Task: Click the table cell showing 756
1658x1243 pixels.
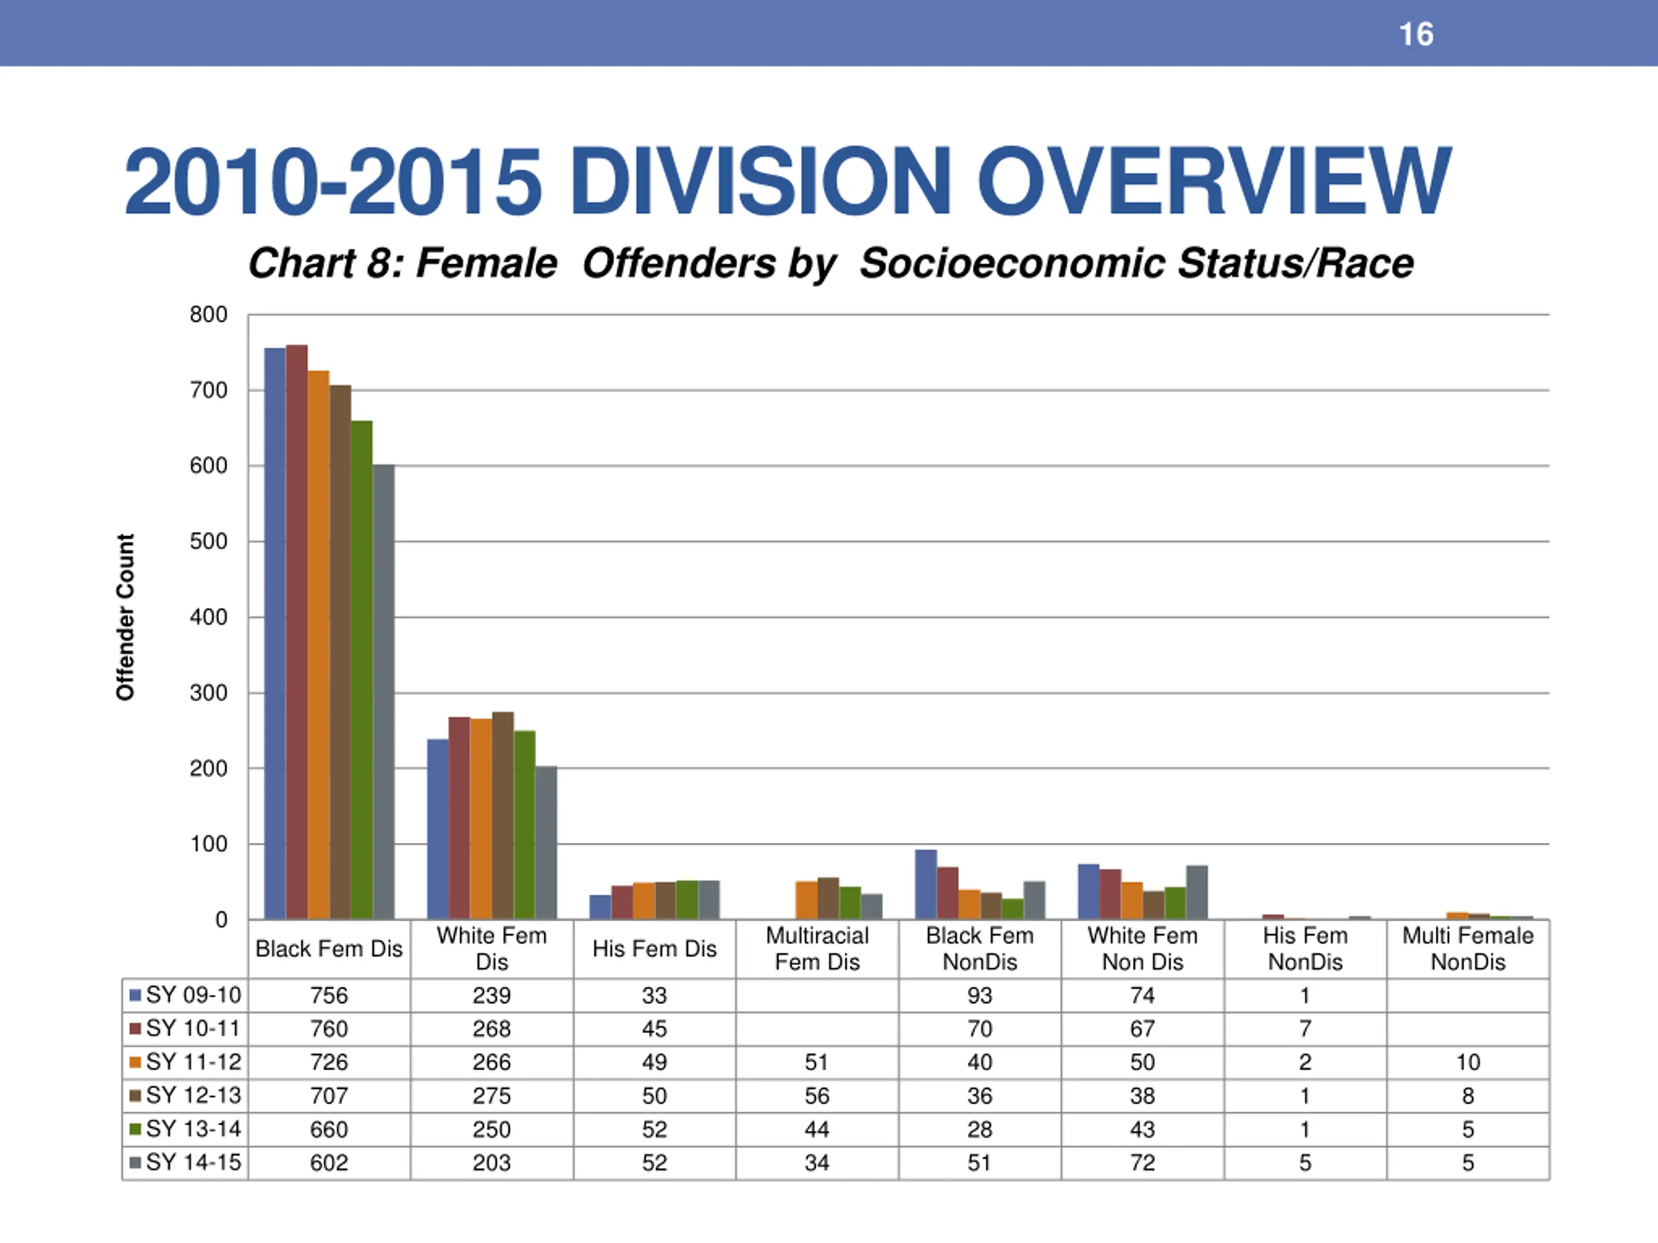Action: [x=329, y=995]
